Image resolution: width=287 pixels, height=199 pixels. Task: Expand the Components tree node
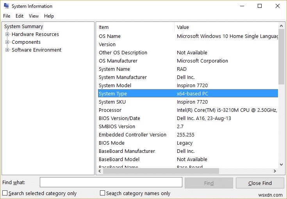[x=7, y=42]
